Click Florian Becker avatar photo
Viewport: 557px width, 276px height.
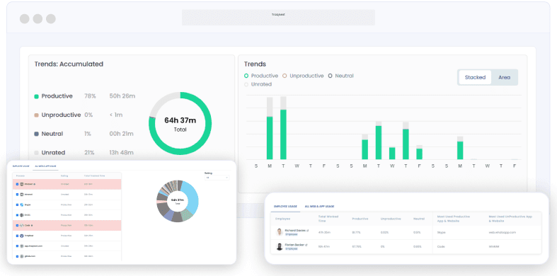pyautogui.click(x=280, y=246)
